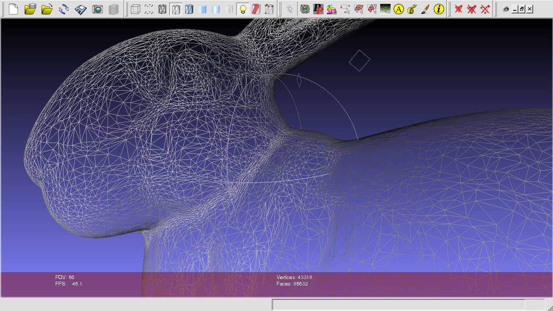Show layer info with yellow i icon
553x311 pixels.
[439, 9]
